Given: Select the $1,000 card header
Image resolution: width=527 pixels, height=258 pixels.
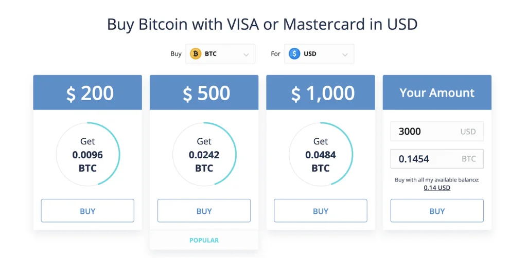Looking at the screenshot, I should [321, 93].
